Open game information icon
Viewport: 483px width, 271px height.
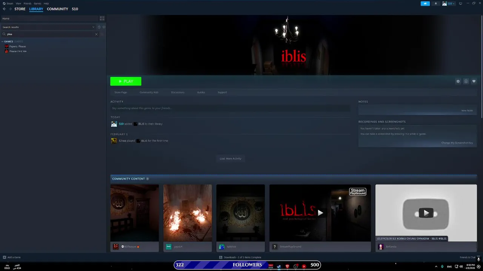[x=466, y=81]
